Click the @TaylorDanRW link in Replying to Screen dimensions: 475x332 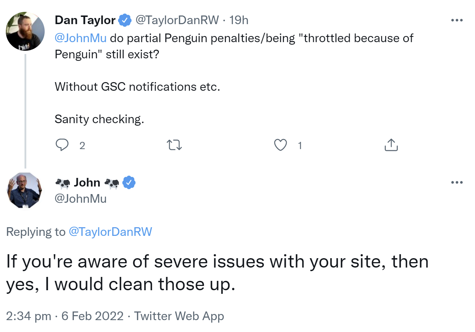110,232
